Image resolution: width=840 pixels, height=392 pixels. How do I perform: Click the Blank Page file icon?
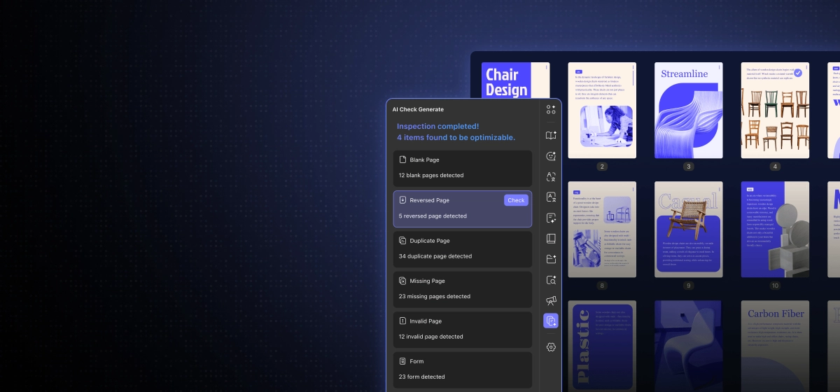pyautogui.click(x=402, y=160)
